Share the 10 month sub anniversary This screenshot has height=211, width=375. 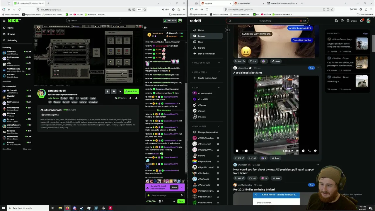tap(174, 187)
